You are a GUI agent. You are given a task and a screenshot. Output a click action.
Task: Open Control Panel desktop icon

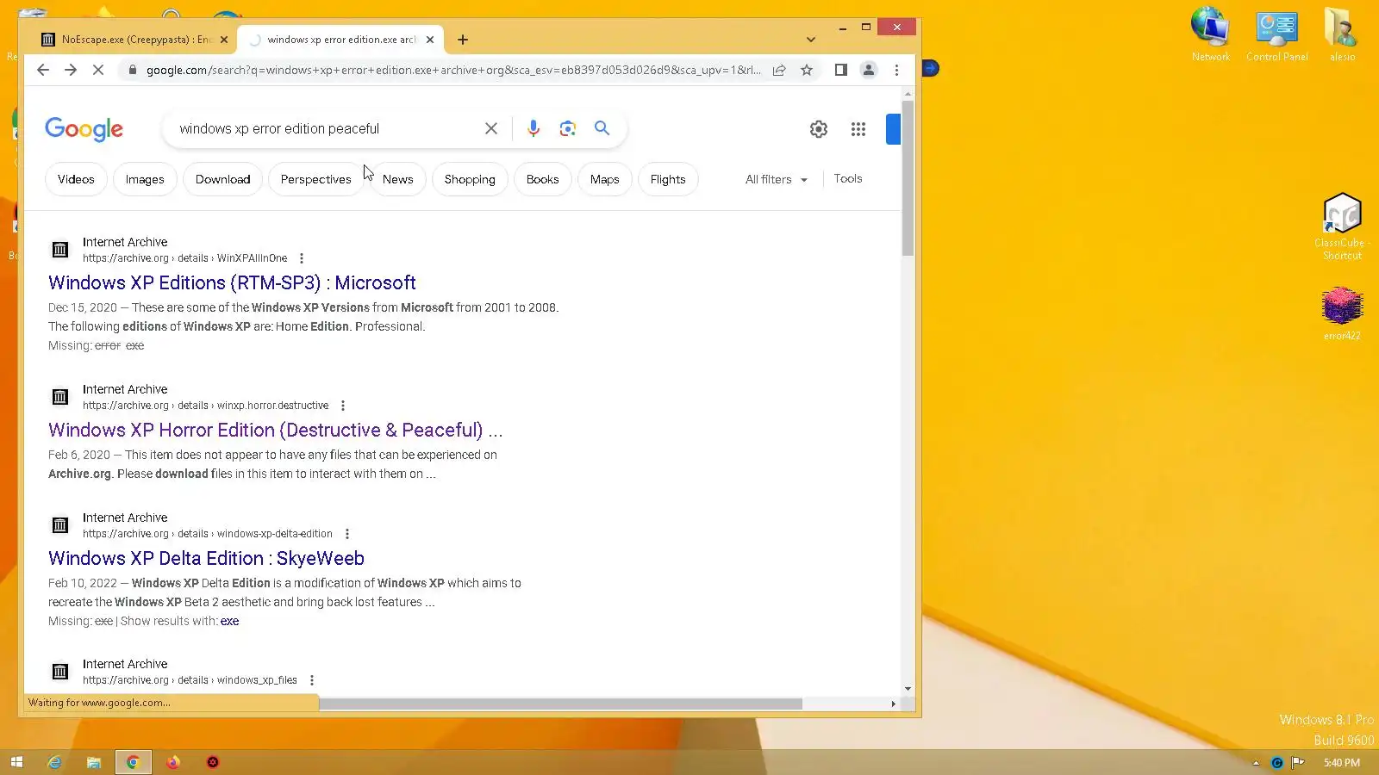tap(1277, 34)
